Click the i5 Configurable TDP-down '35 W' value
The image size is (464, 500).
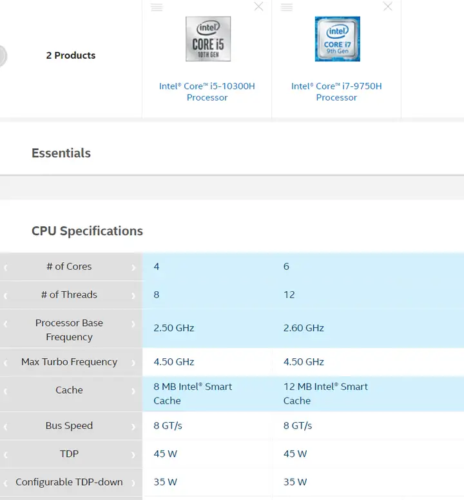click(165, 482)
